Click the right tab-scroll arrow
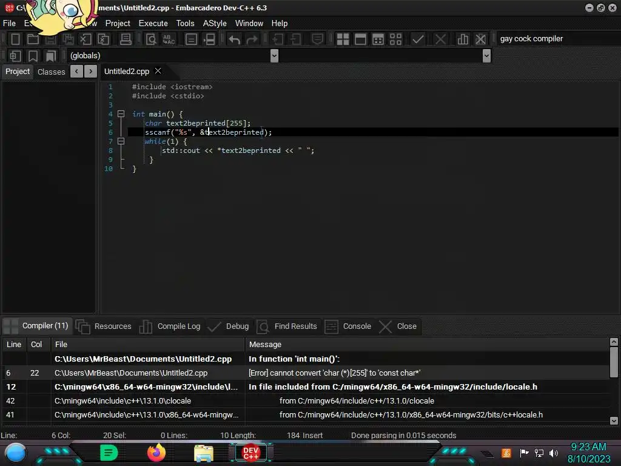This screenshot has width=621, height=466. (x=91, y=72)
